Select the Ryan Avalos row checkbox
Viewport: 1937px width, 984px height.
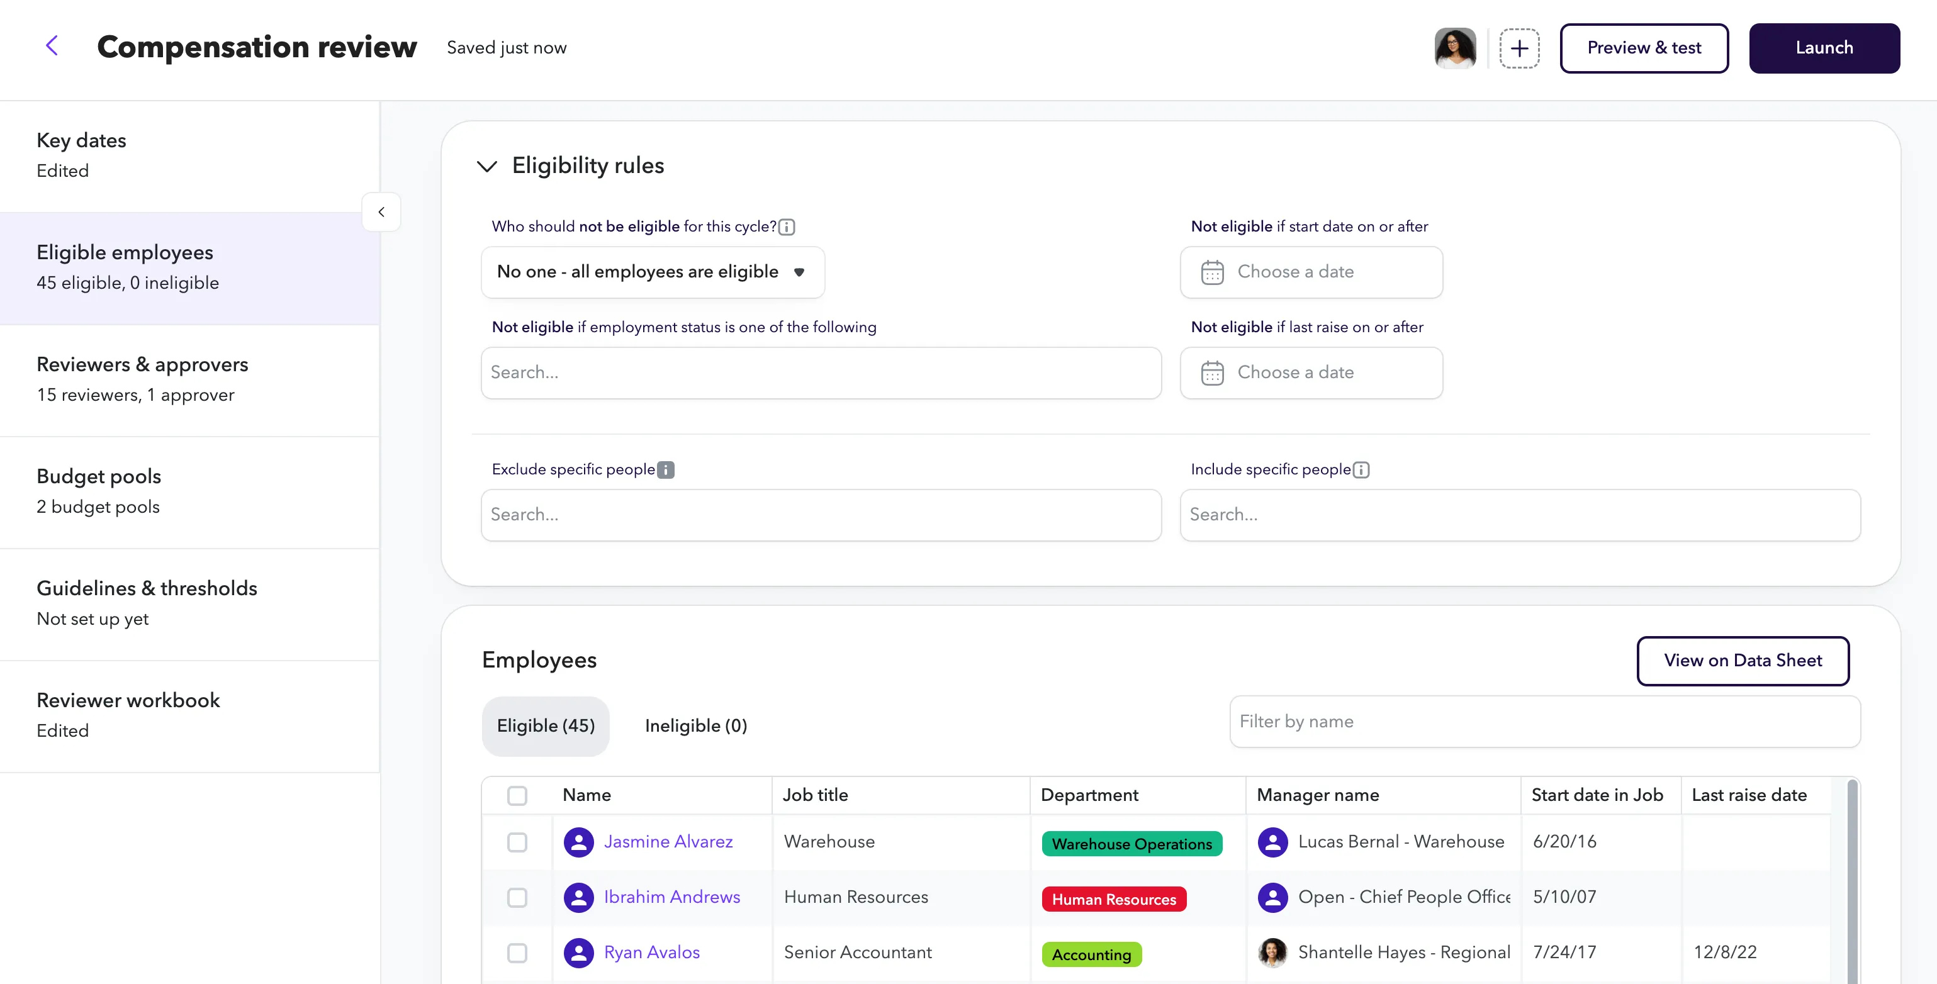(x=517, y=953)
